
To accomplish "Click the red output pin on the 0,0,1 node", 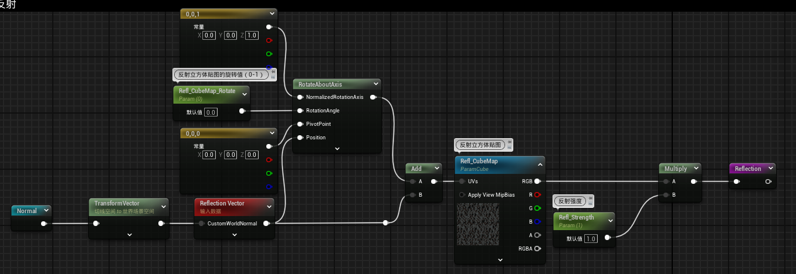I will click(269, 40).
